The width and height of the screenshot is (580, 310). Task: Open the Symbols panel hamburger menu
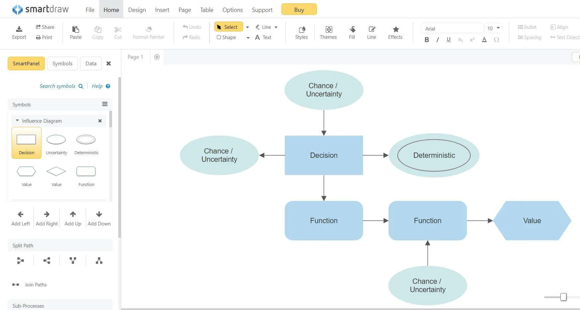(105, 104)
